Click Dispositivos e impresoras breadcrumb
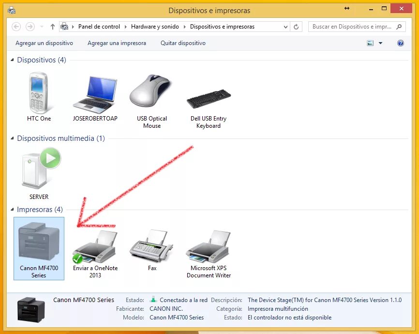 coord(223,27)
